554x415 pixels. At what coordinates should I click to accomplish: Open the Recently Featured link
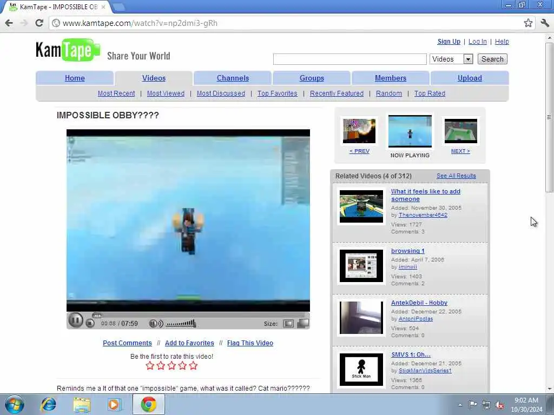tap(337, 93)
